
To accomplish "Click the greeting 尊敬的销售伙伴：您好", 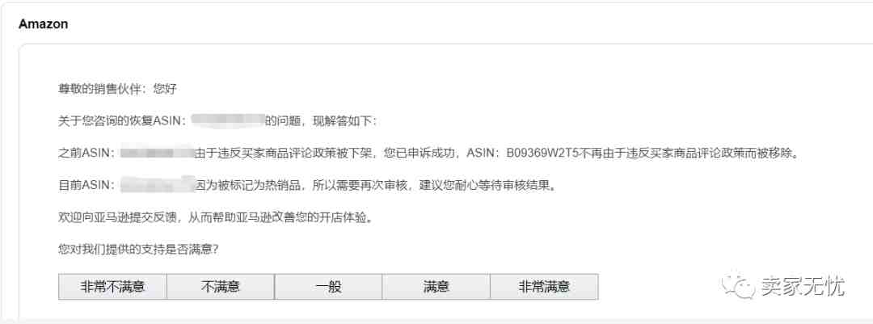I will (117, 89).
